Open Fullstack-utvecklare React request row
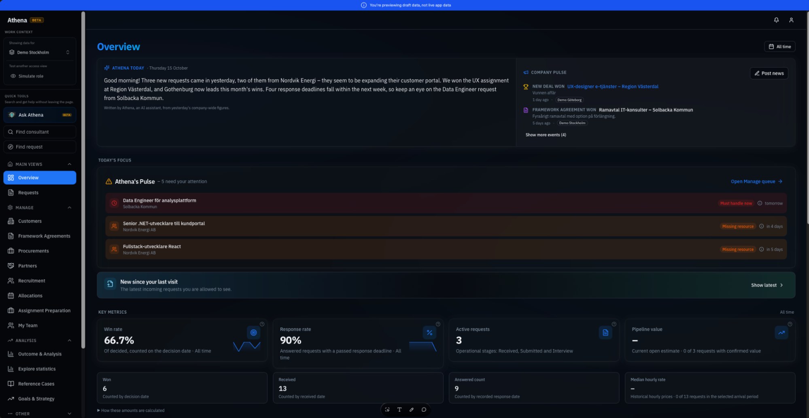 pos(446,249)
